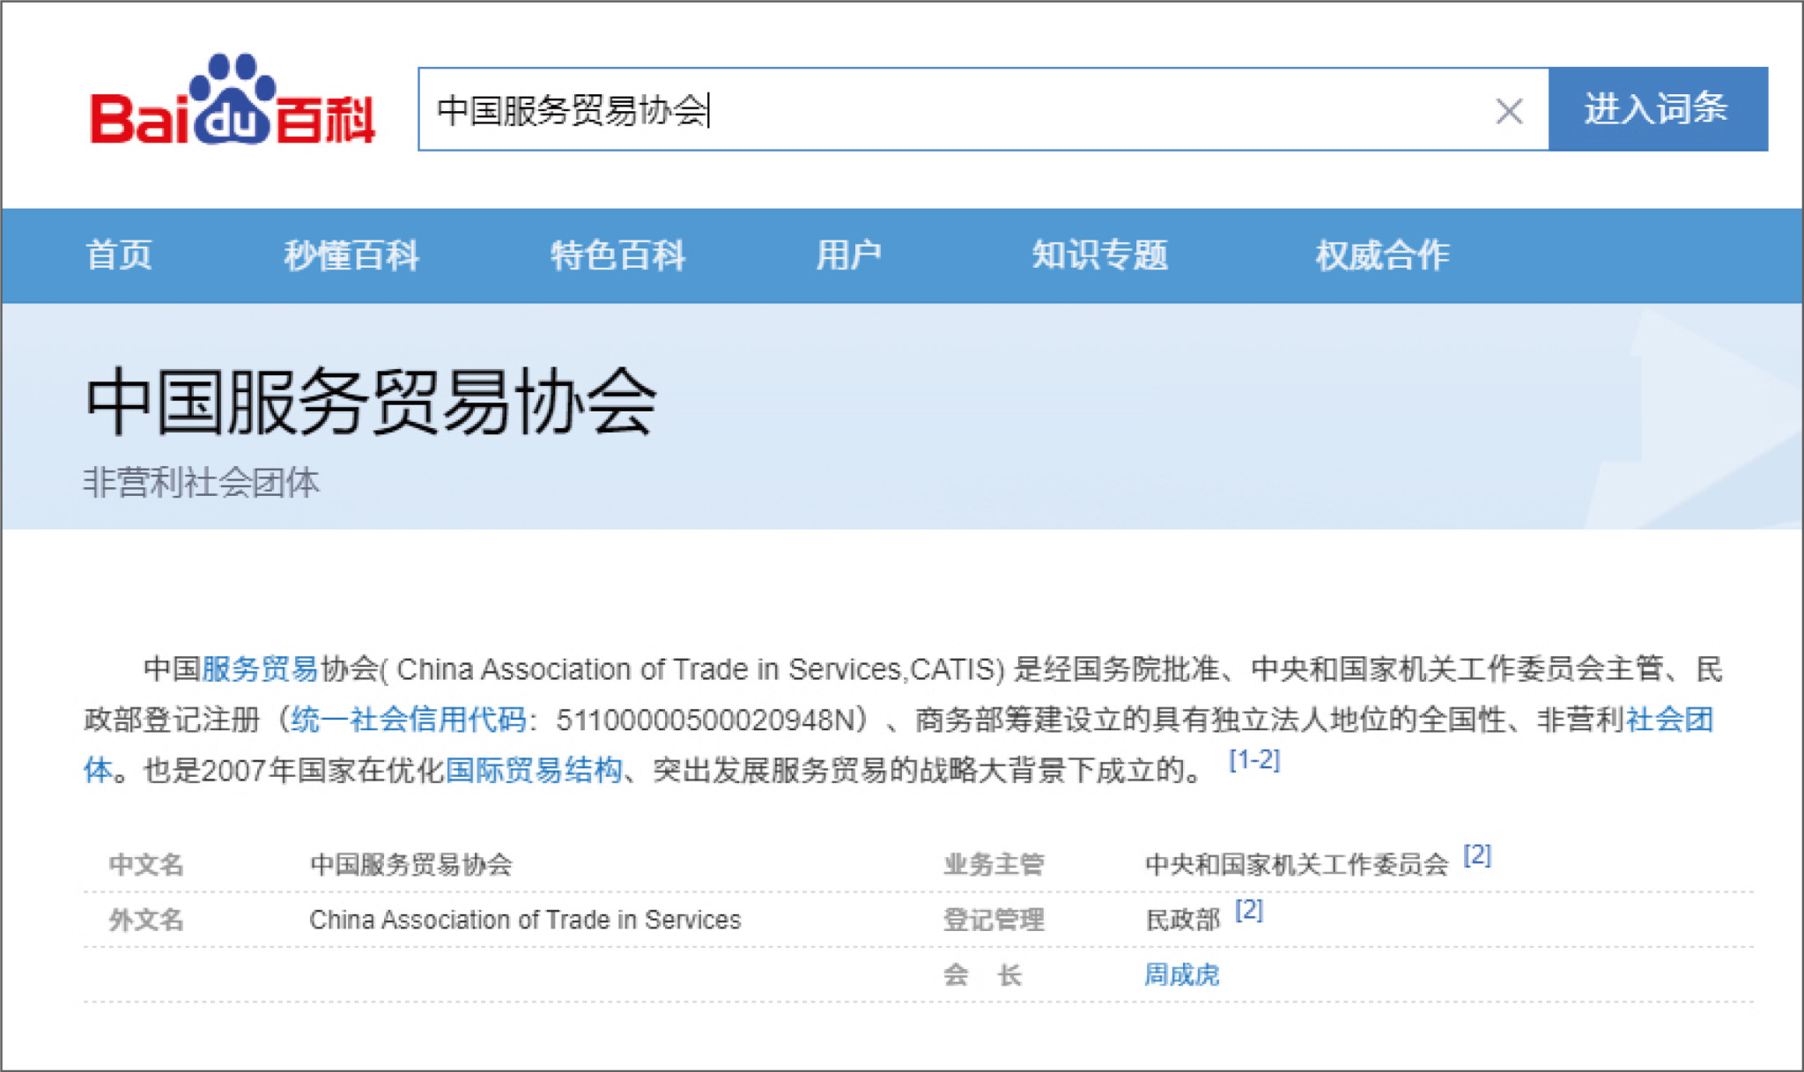Screen dimensions: 1804x1072
Task: Open the 用户 nav tab
Action: pos(848,255)
